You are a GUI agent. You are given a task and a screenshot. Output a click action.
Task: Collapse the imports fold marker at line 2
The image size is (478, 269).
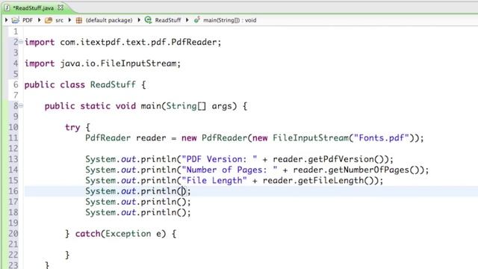click(x=21, y=42)
